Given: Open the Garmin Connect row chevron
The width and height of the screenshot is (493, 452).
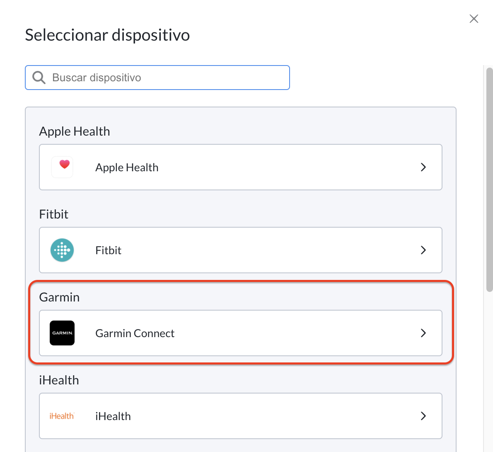Looking at the screenshot, I should tap(423, 333).
